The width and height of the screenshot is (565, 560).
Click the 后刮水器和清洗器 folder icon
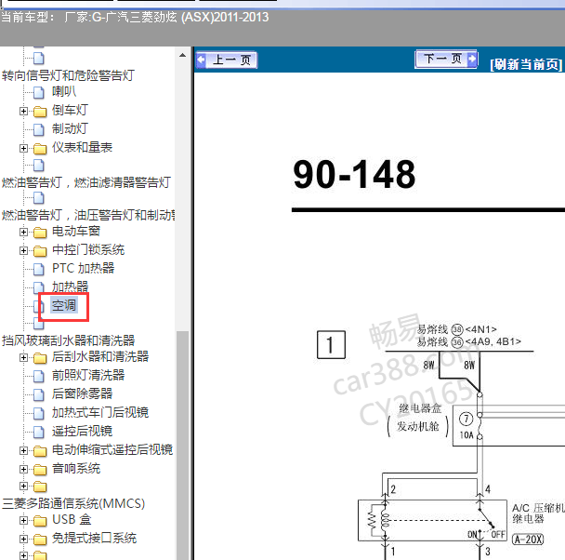tap(40, 358)
